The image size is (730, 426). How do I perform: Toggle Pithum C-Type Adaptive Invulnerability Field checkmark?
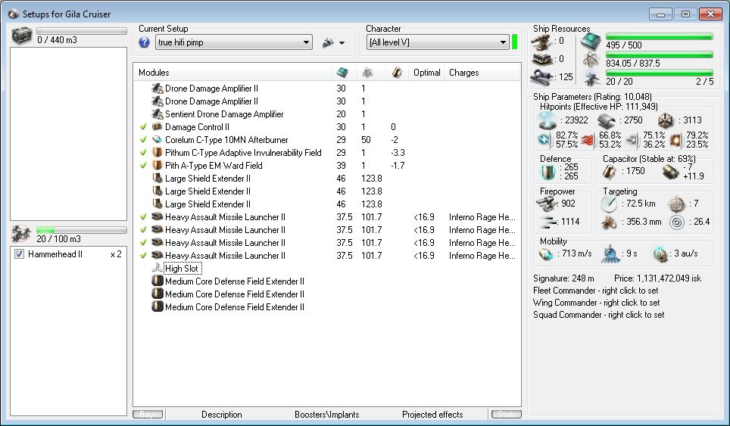point(143,153)
